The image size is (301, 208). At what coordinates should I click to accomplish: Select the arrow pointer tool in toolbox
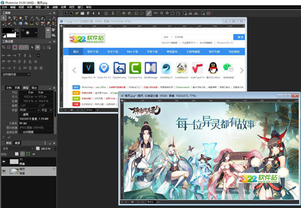pyautogui.click(x=4, y=18)
